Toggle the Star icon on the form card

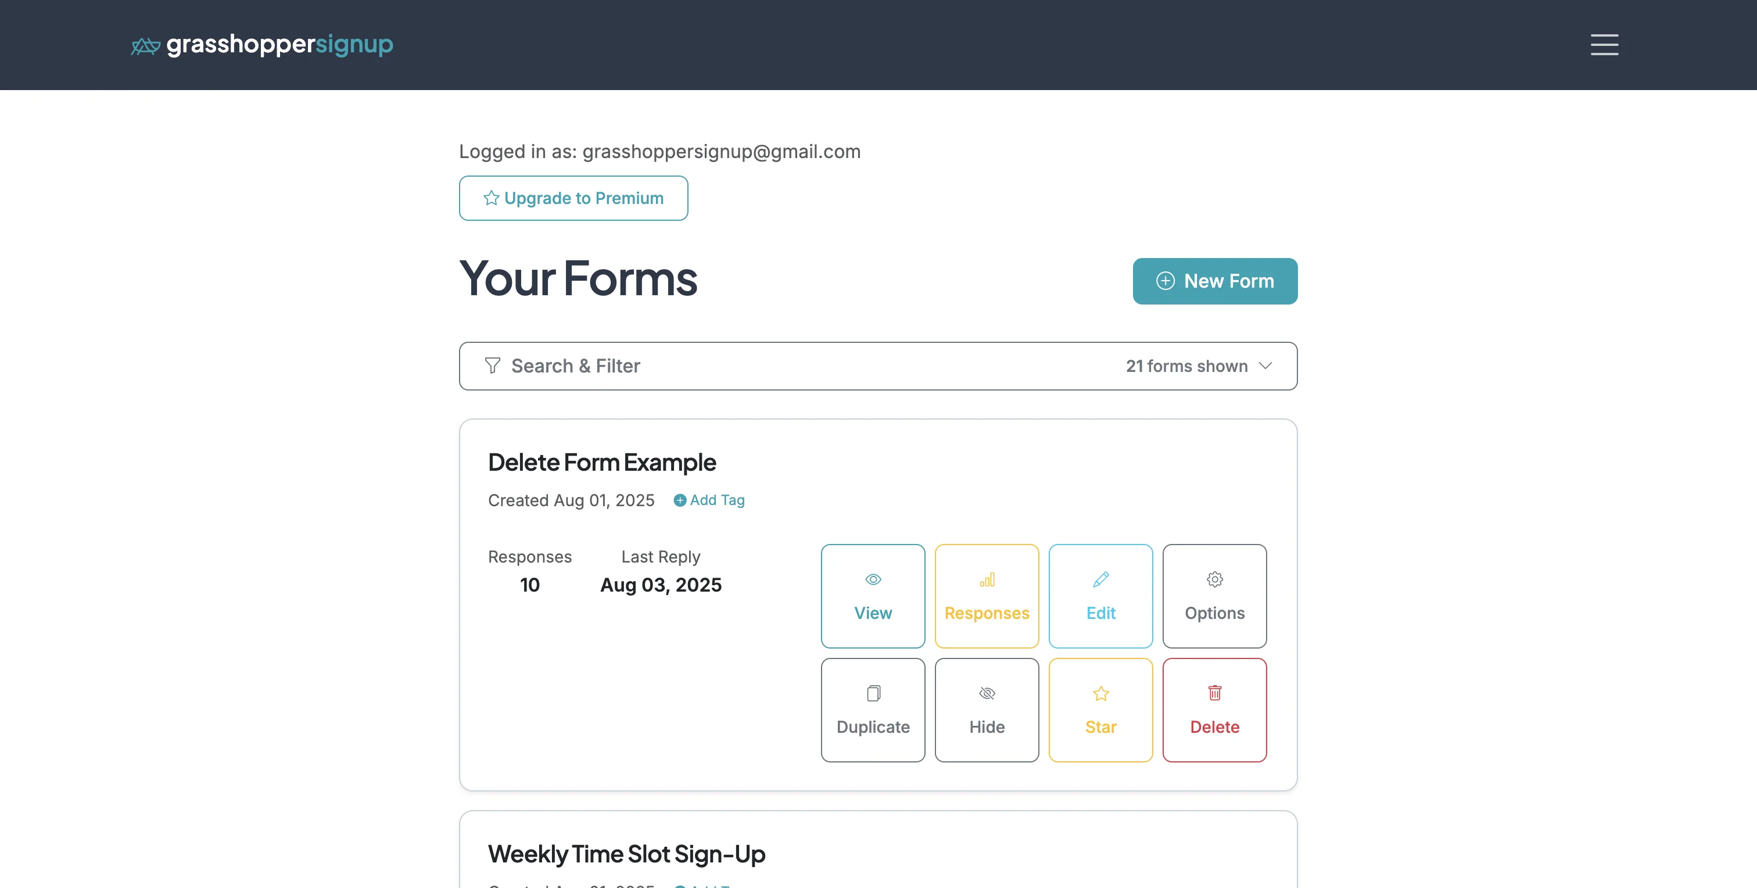tap(1100, 693)
